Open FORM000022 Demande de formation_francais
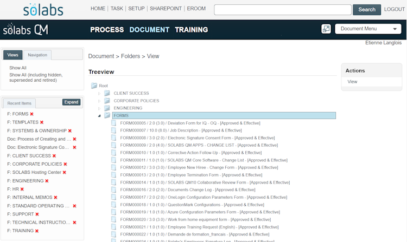This screenshot has width=407, height=242. pyautogui.click(x=195, y=234)
